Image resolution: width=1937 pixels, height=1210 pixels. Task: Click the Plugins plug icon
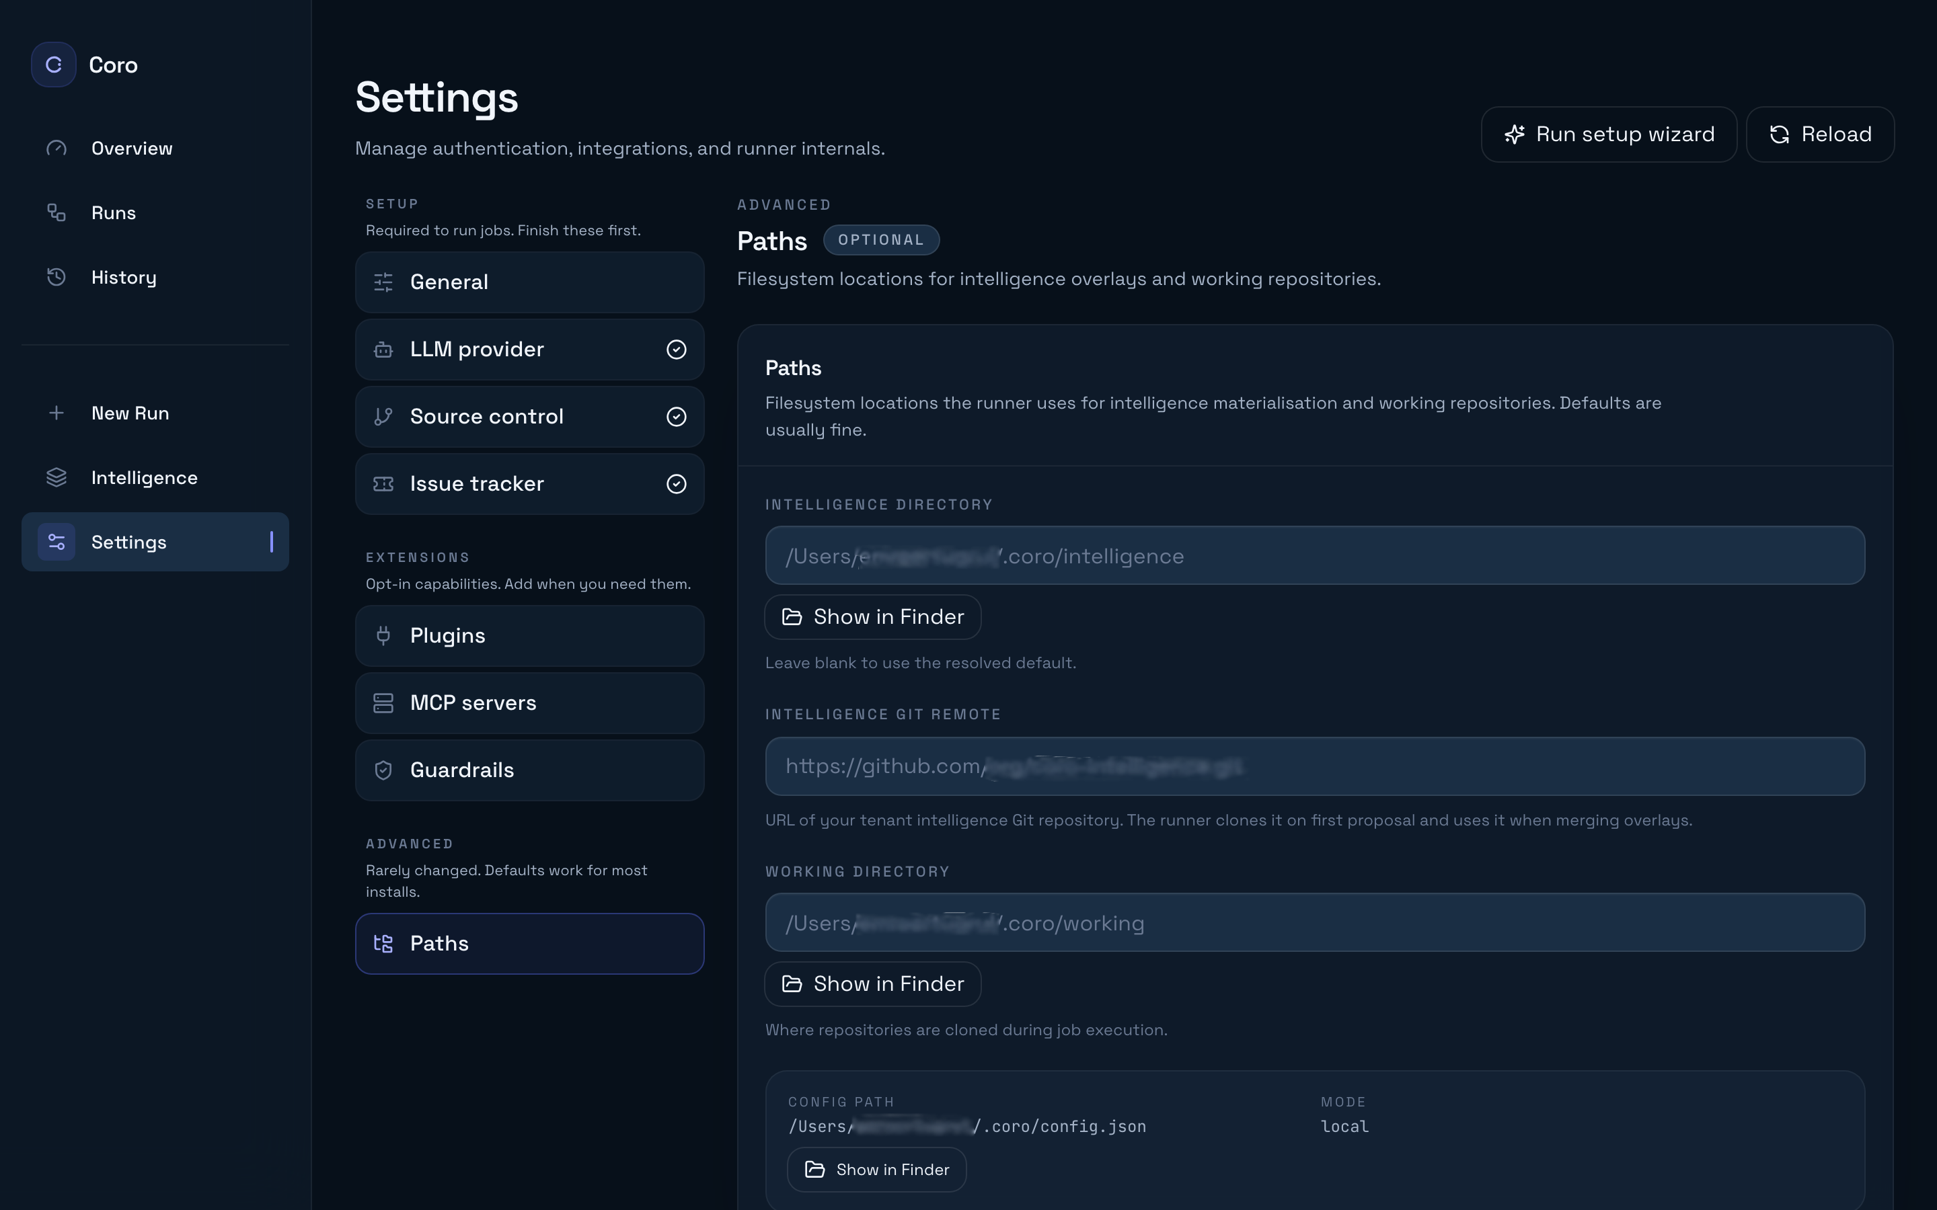pos(383,635)
